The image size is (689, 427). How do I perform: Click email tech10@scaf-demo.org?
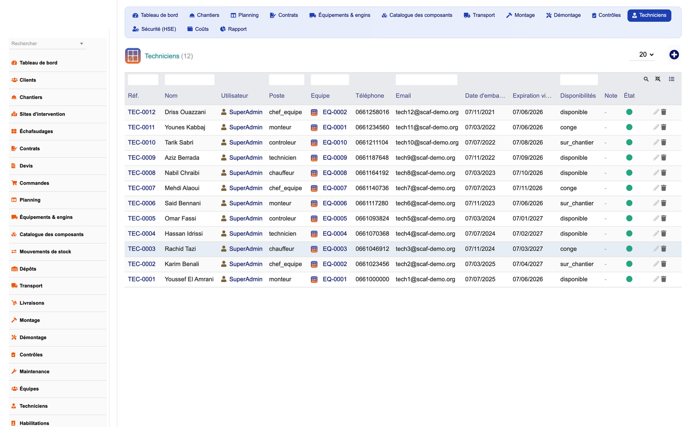pos(427,142)
